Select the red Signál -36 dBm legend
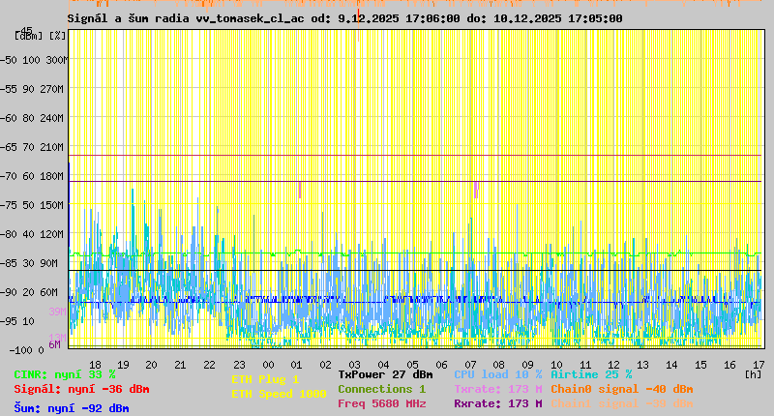 coord(81,389)
